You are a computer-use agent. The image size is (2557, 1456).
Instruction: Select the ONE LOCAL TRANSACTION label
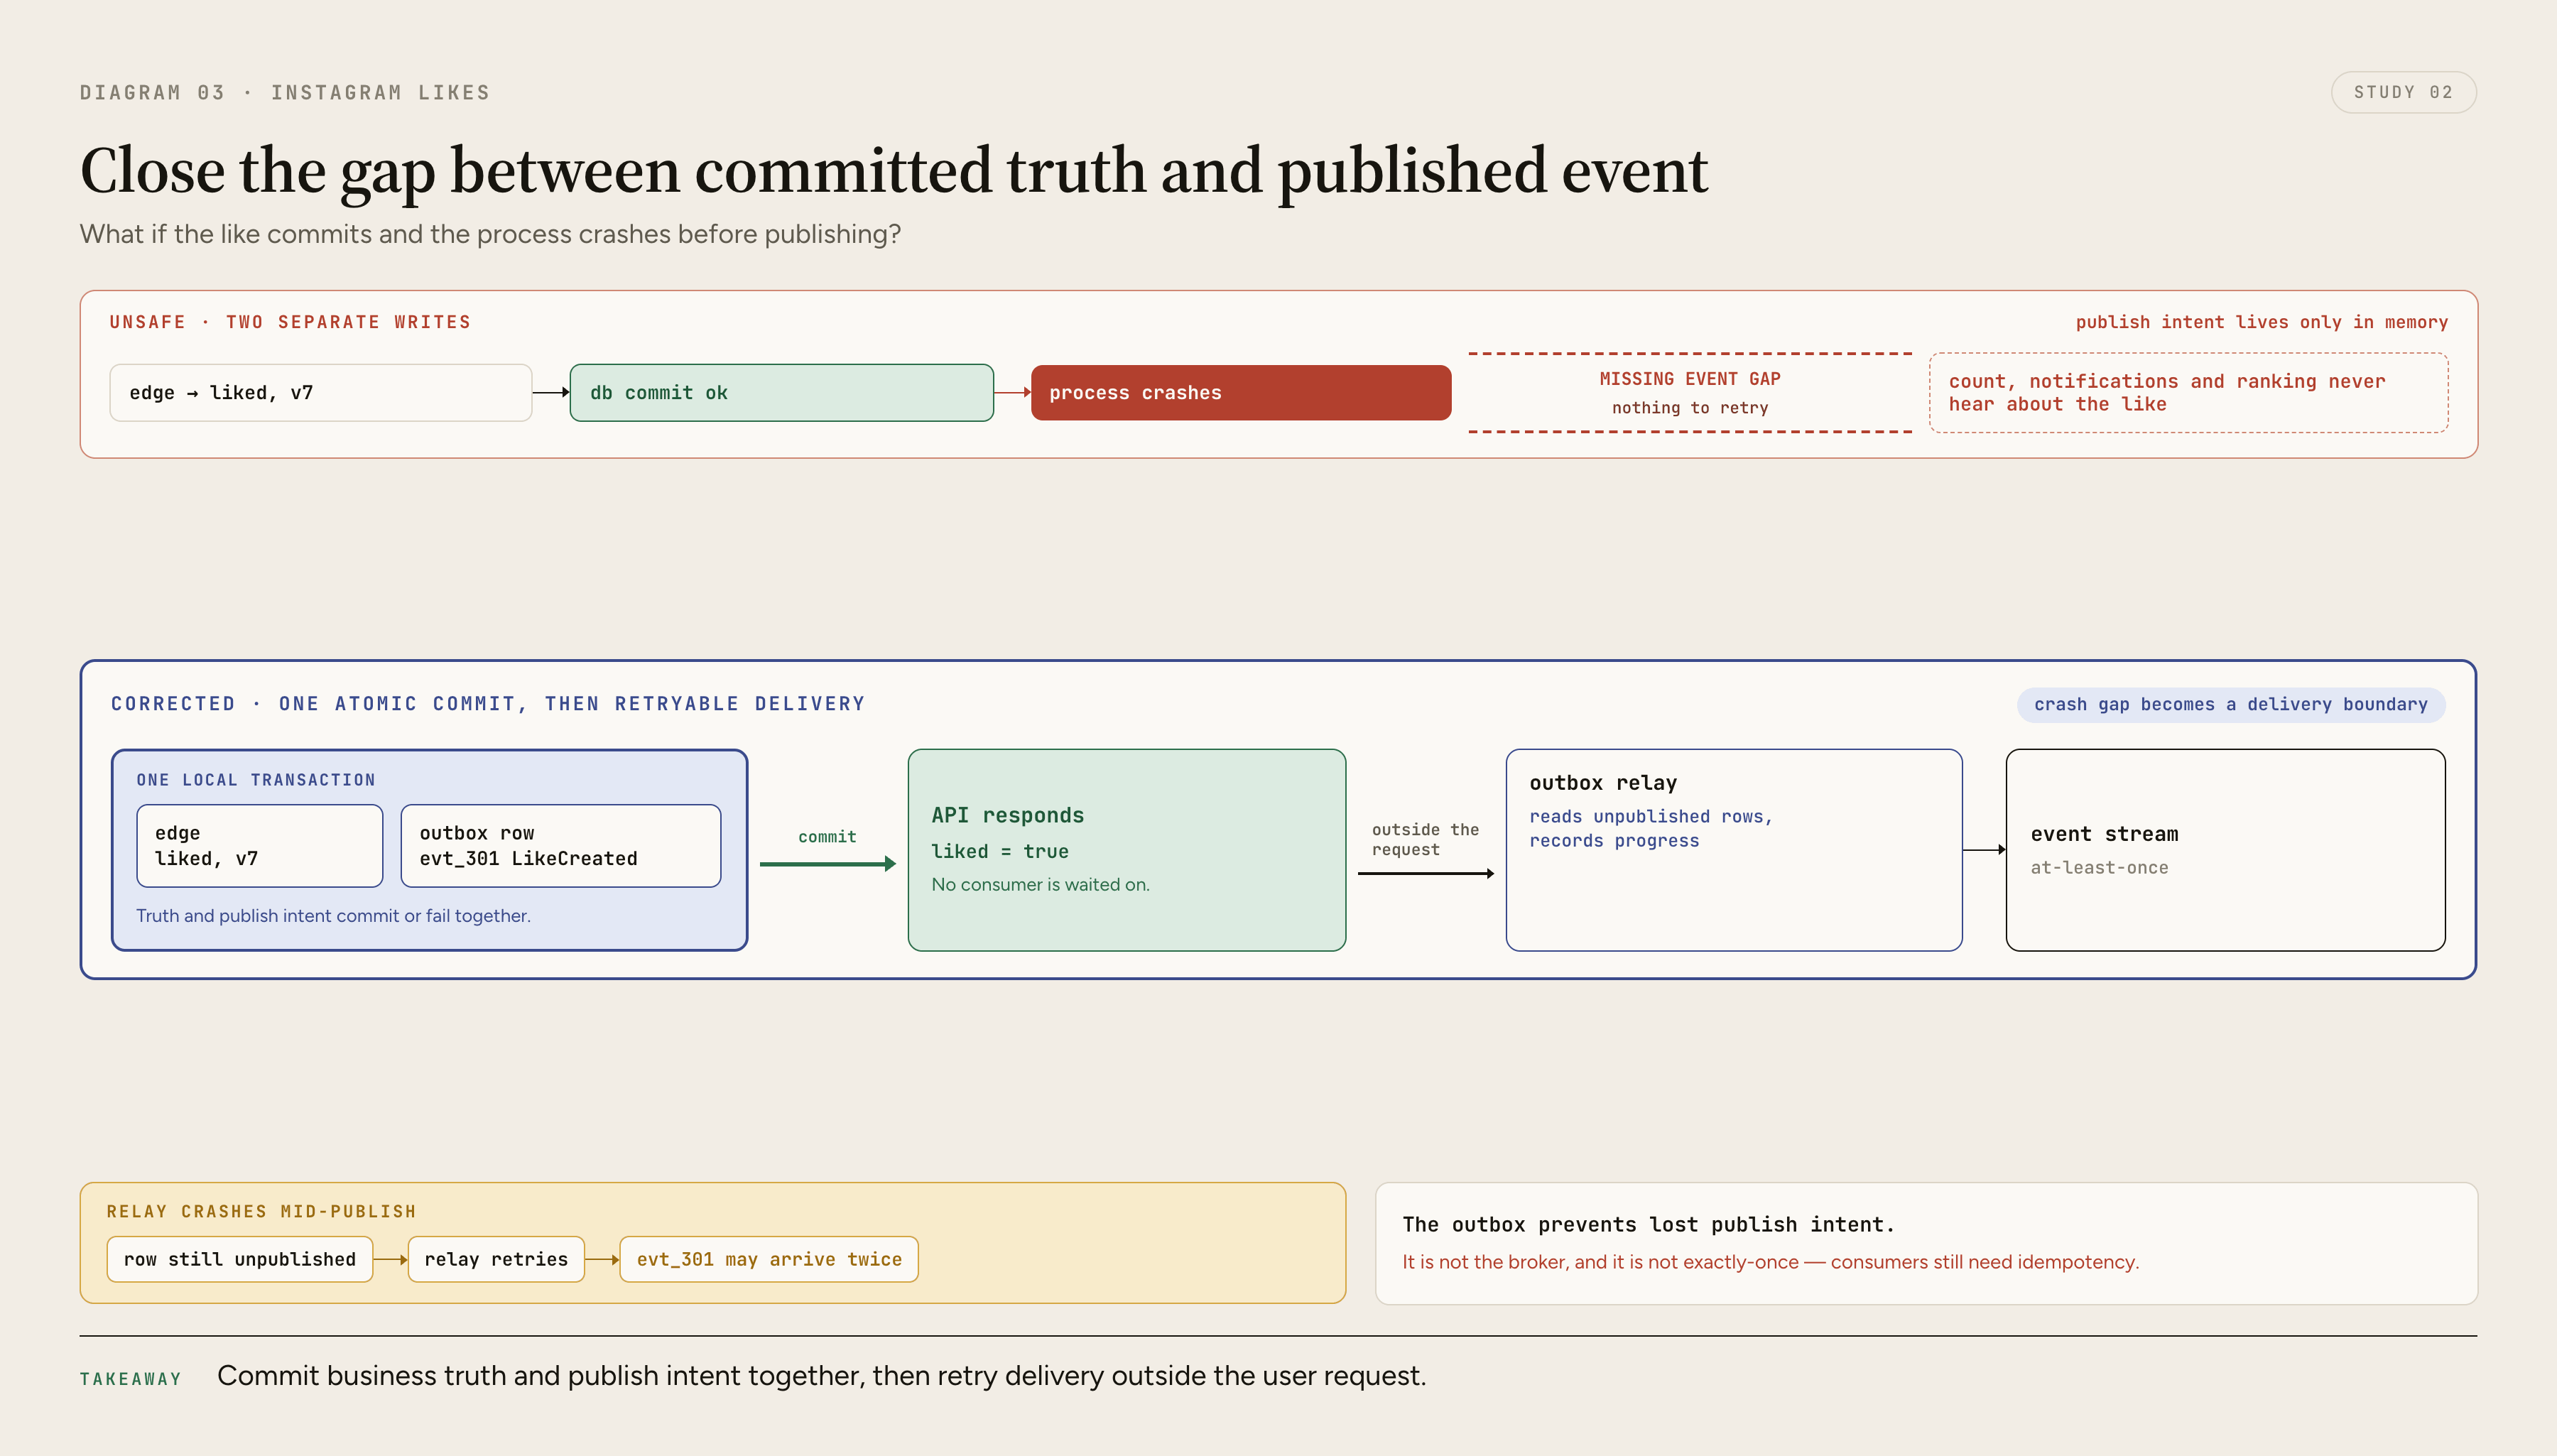coord(256,780)
